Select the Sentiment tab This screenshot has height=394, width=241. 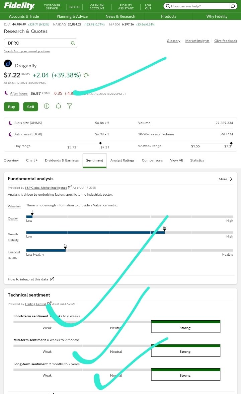coord(95,160)
